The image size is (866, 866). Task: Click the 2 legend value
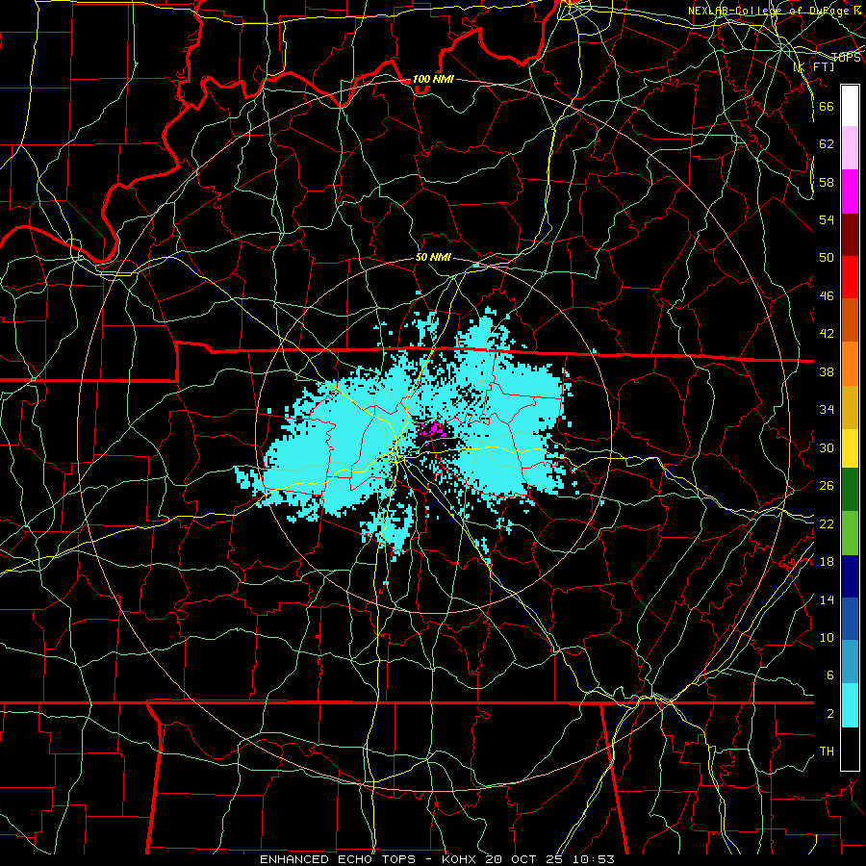(829, 713)
